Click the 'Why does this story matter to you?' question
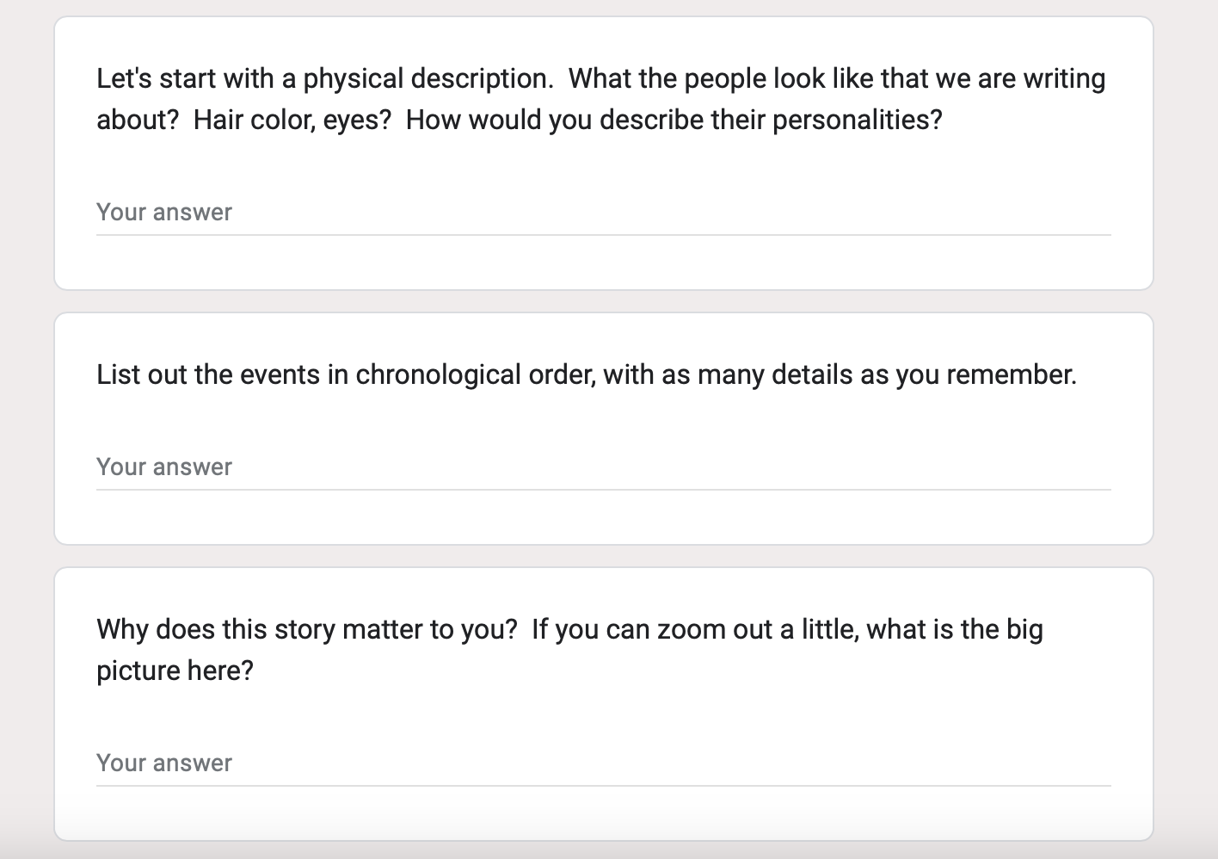This screenshot has width=1218, height=859. coord(569,650)
